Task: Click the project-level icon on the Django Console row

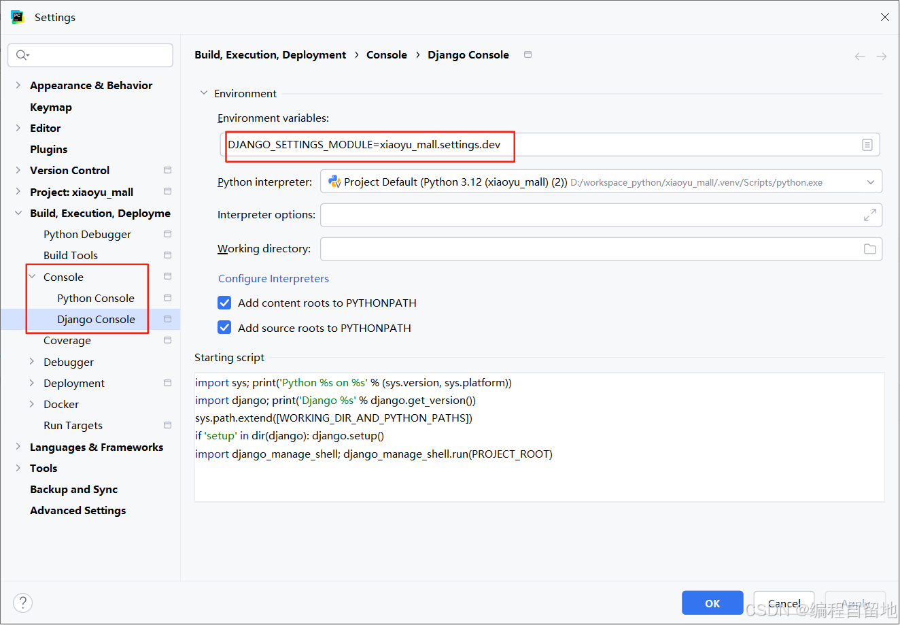Action: [168, 319]
